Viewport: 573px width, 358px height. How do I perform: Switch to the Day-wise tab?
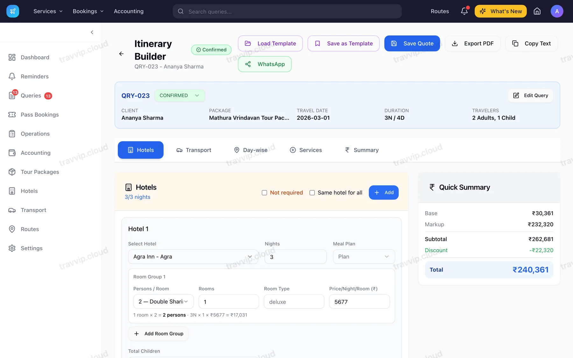click(x=251, y=150)
